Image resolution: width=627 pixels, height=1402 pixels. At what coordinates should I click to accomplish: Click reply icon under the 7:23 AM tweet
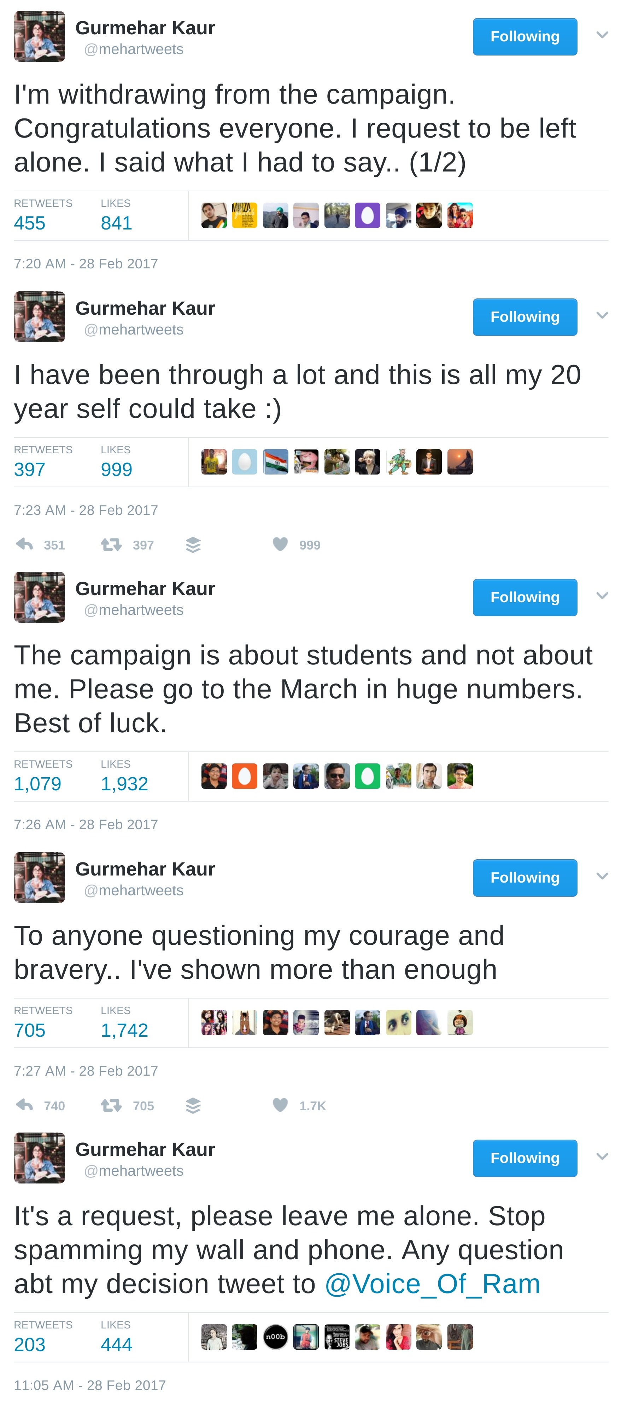24,544
